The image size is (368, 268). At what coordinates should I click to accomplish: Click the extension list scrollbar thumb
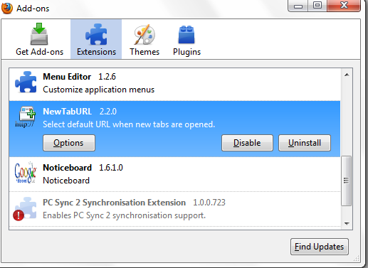[347, 181]
